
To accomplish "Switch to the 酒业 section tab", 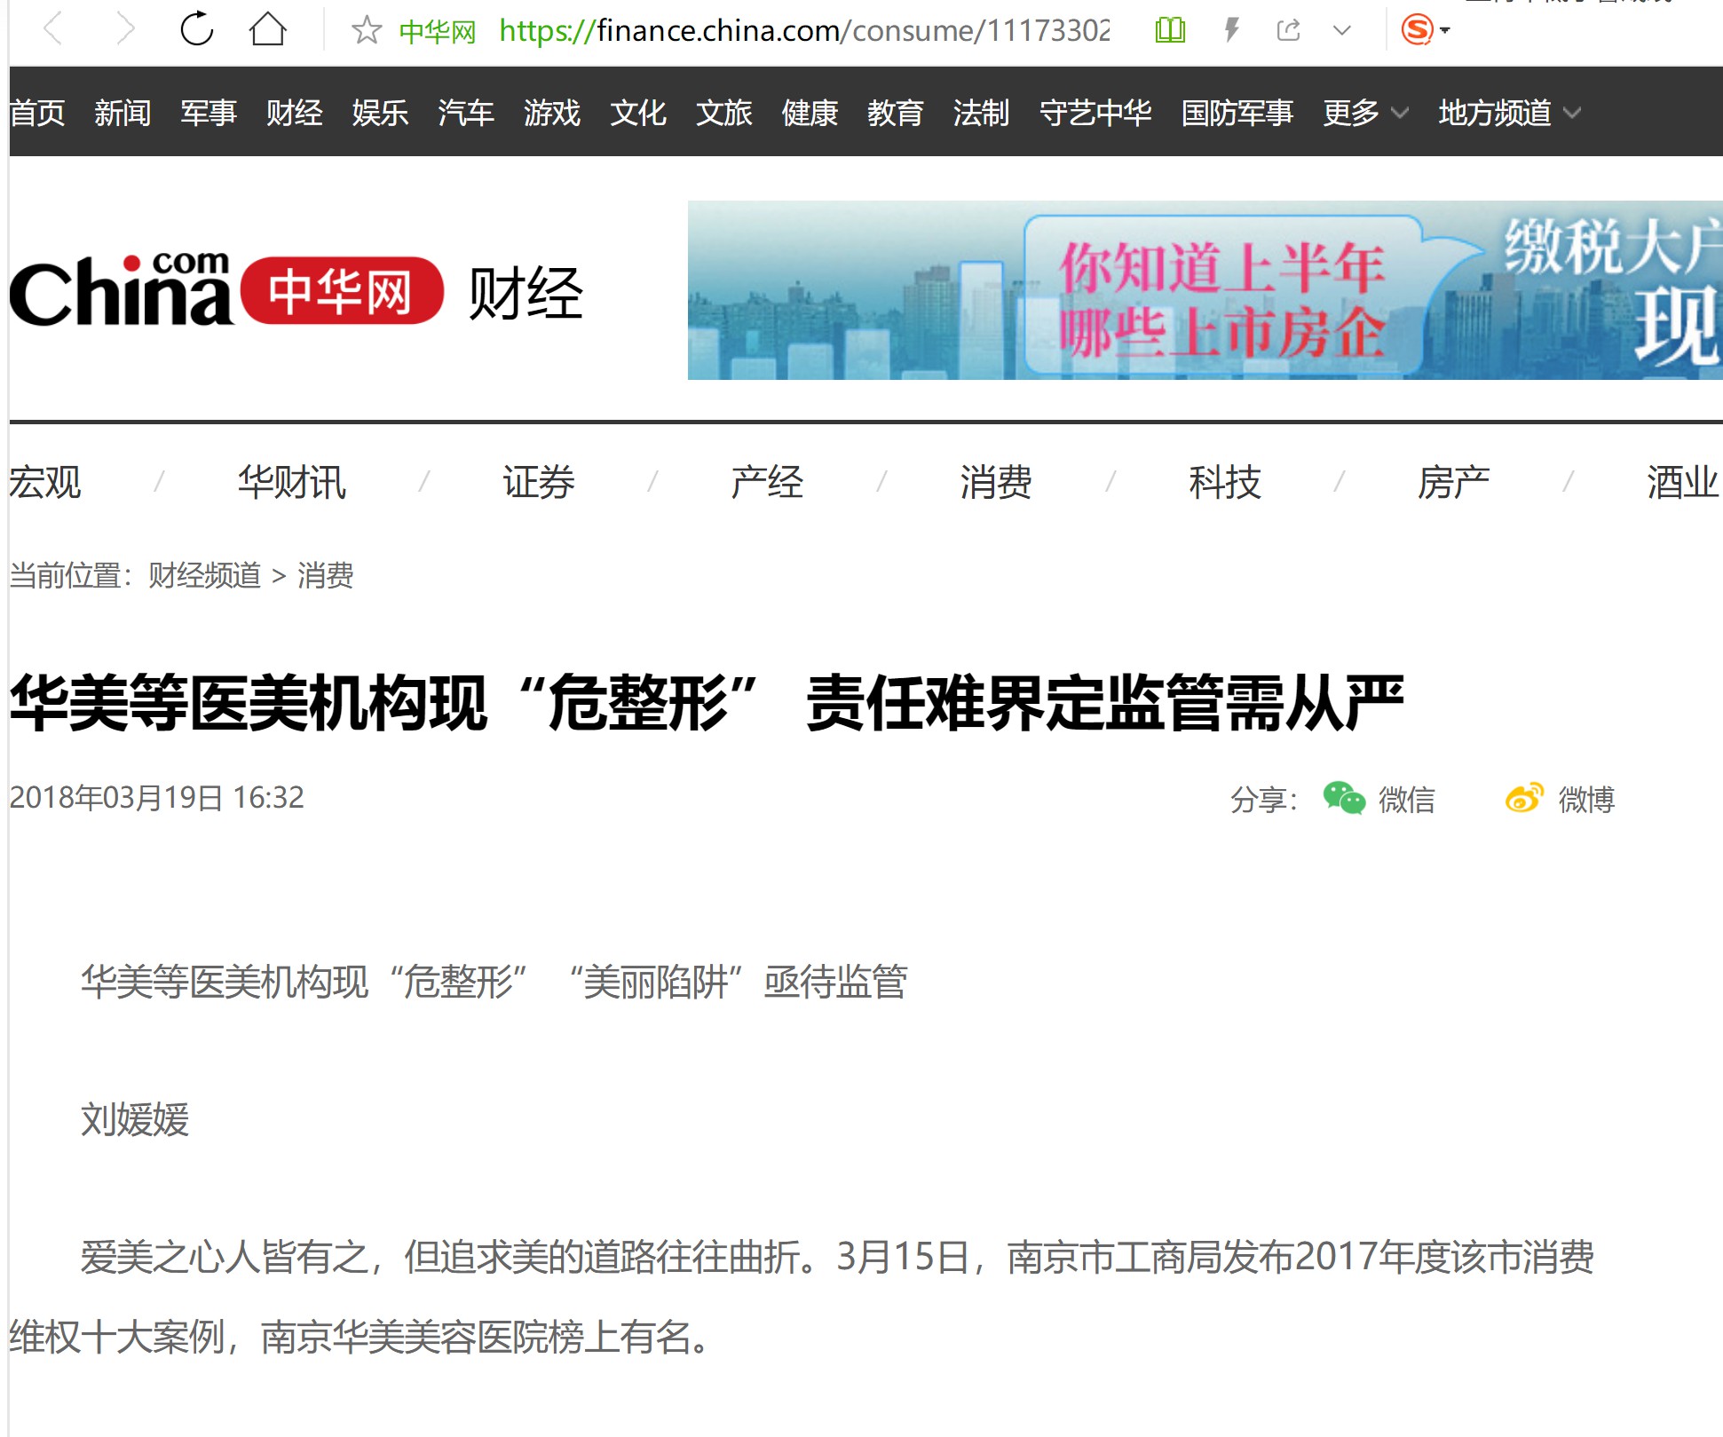I will [1683, 482].
